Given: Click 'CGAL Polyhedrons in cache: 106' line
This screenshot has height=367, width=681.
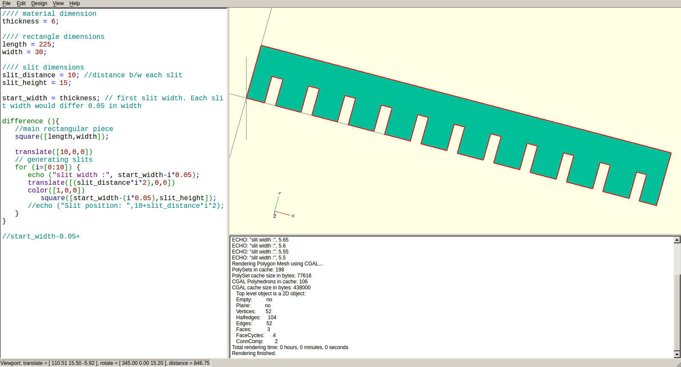Looking at the screenshot, I should coord(270,282).
